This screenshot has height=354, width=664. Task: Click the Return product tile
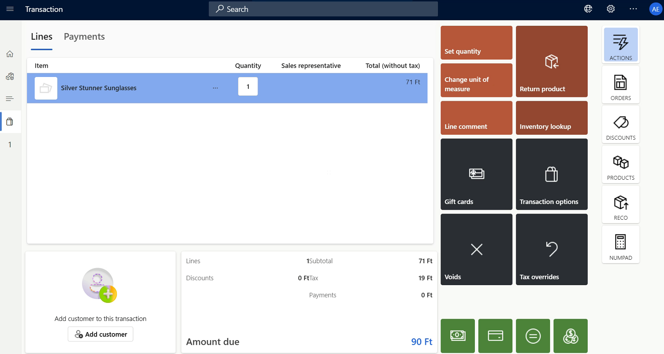pyautogui.click(x=552, y=62)
